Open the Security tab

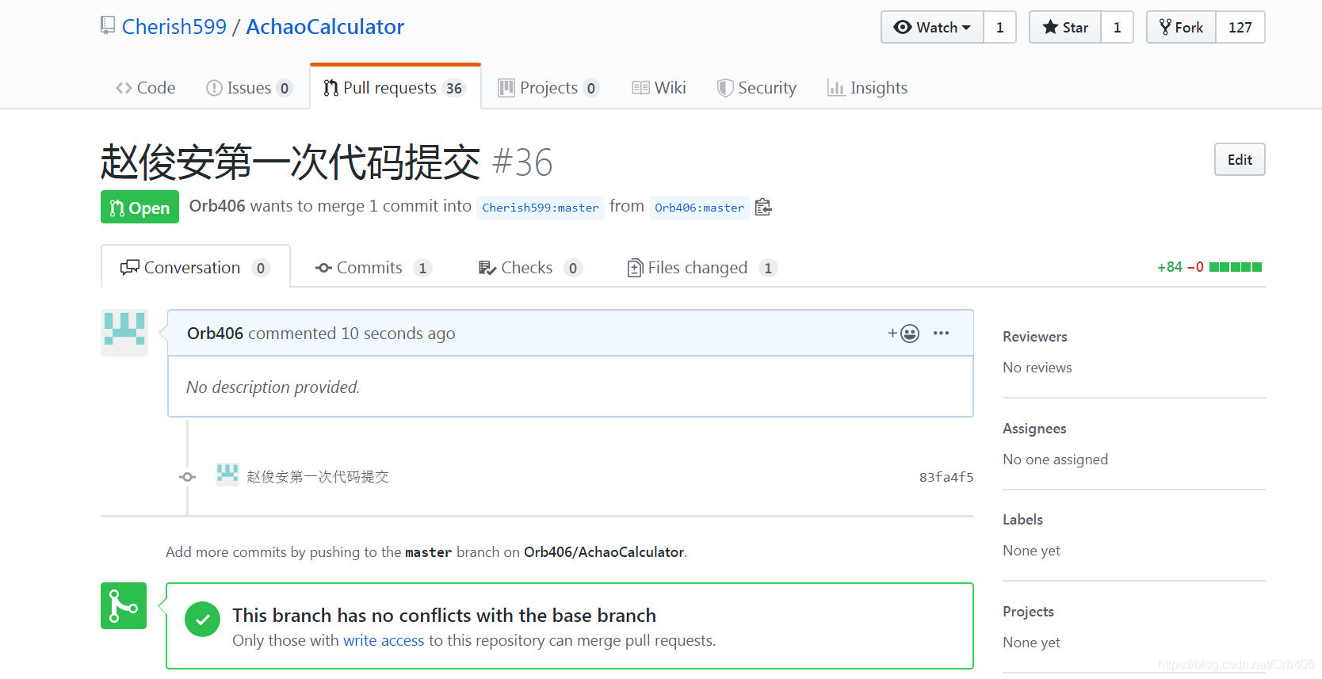click(x=757, y=88)
